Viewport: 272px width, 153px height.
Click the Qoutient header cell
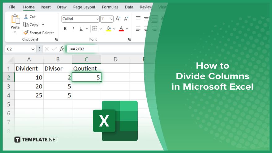click(87, 68)
